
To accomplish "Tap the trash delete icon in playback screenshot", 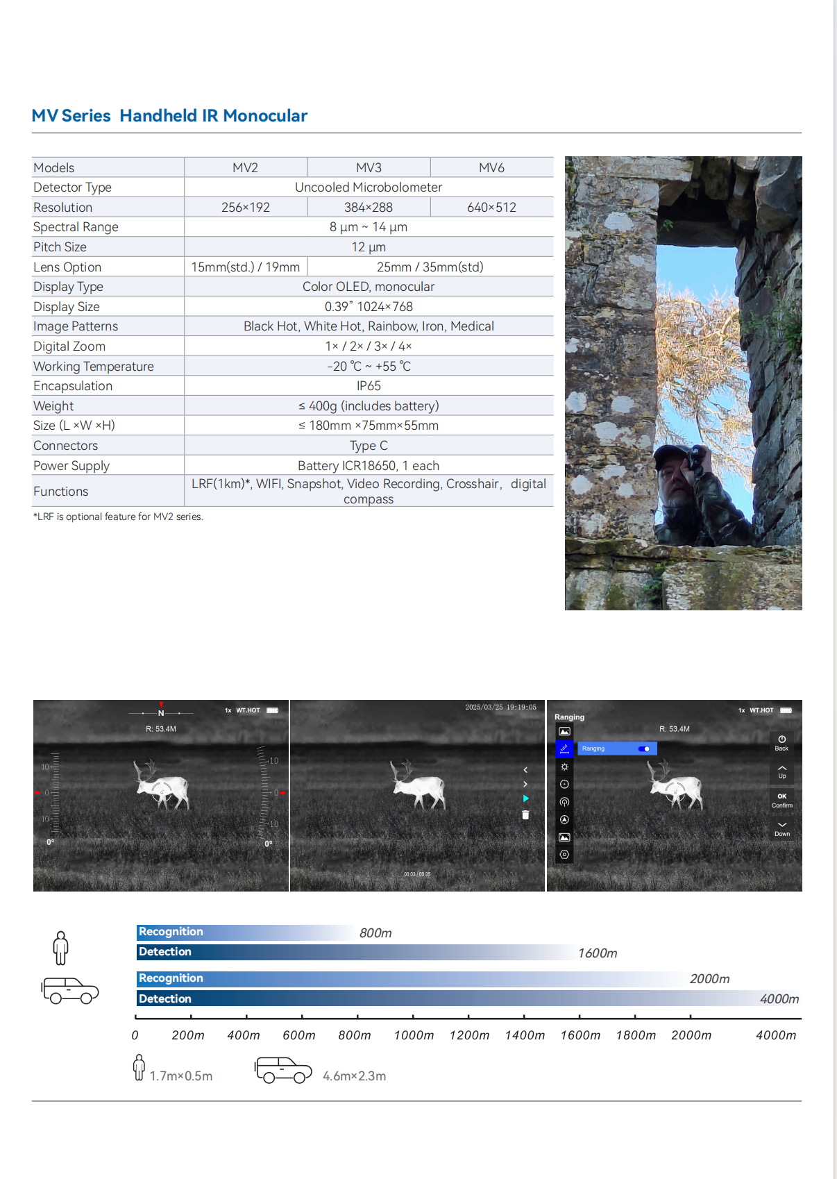I will click(x=525, y=815).
